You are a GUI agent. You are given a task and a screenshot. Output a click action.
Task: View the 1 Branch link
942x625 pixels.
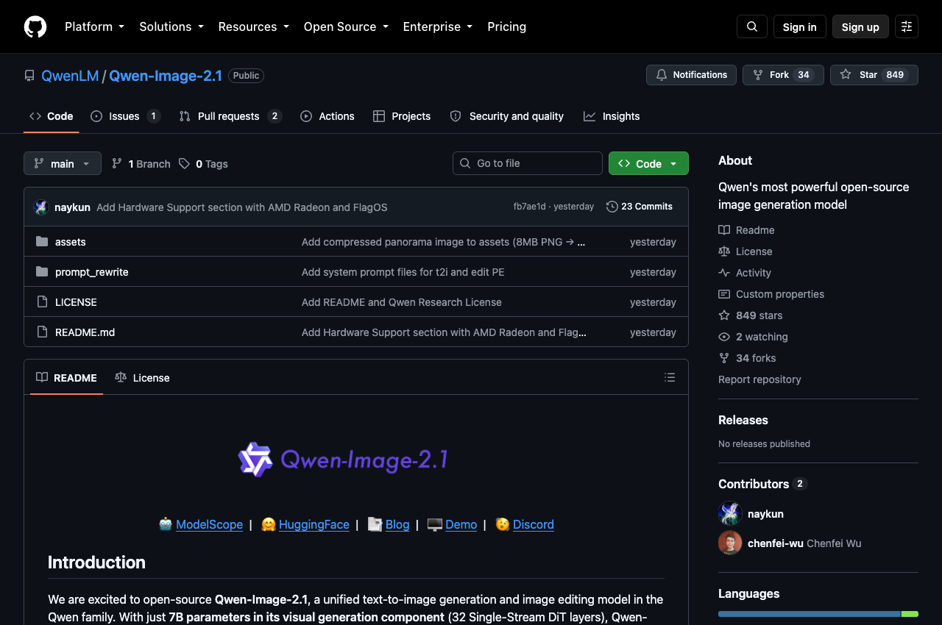pos(141,164)
